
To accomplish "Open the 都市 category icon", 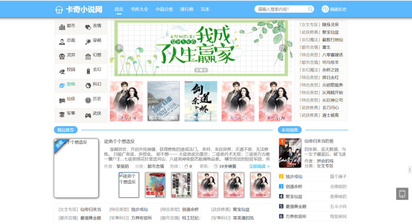I will pyautogui.click(x=62, y=27).
